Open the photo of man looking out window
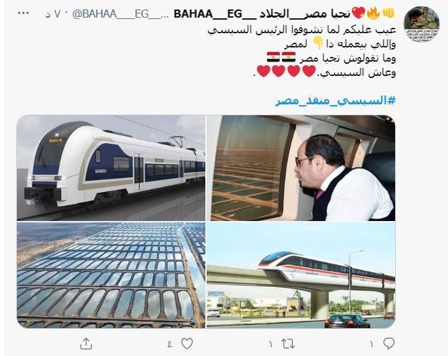This screenshot has height=356, width=448. pyautogui.click(x=301, y=168)
